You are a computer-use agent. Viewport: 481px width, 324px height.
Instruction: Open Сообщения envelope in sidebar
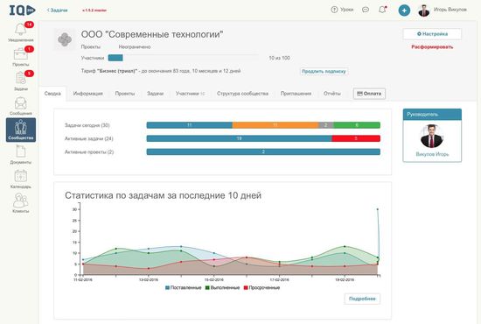pyautogui.click(x=21, y=106)
